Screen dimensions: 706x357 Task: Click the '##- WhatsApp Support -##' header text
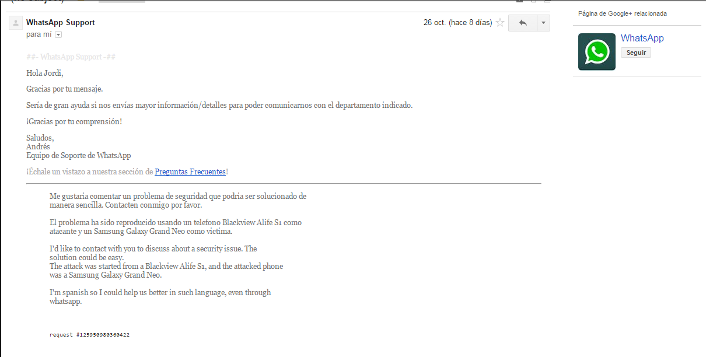coord(71,57)
